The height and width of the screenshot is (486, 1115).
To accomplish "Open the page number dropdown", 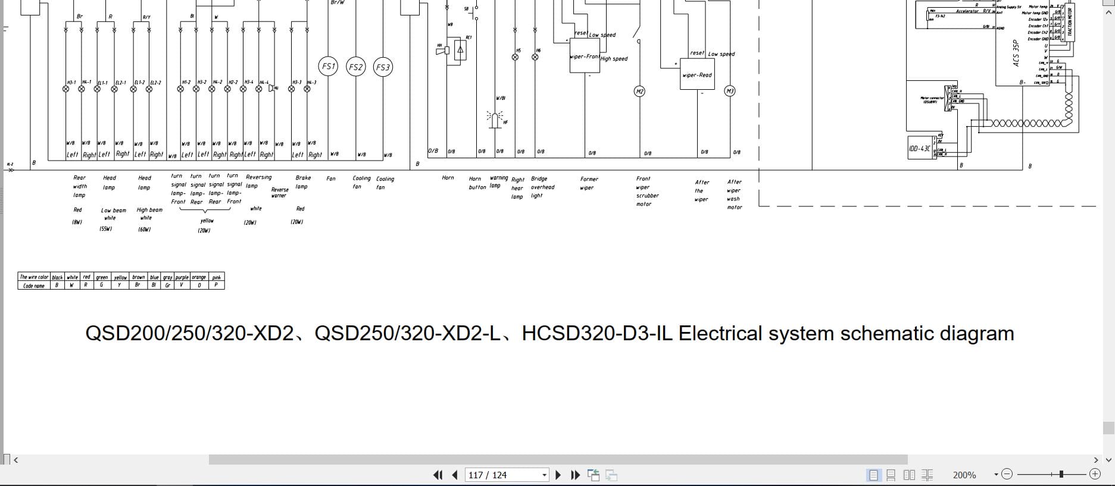I will [544, 475].
